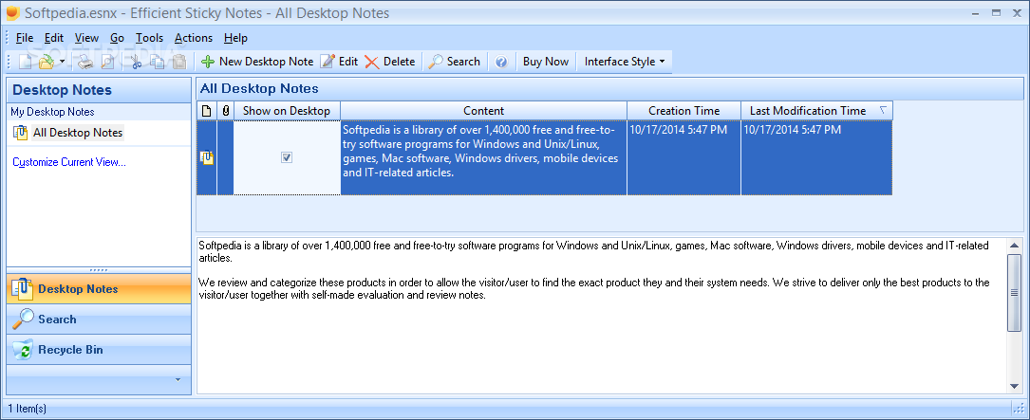Click the note icon in Softpedia row
The height and width of the screenshot is (420, 1030).
pos(206,157)
